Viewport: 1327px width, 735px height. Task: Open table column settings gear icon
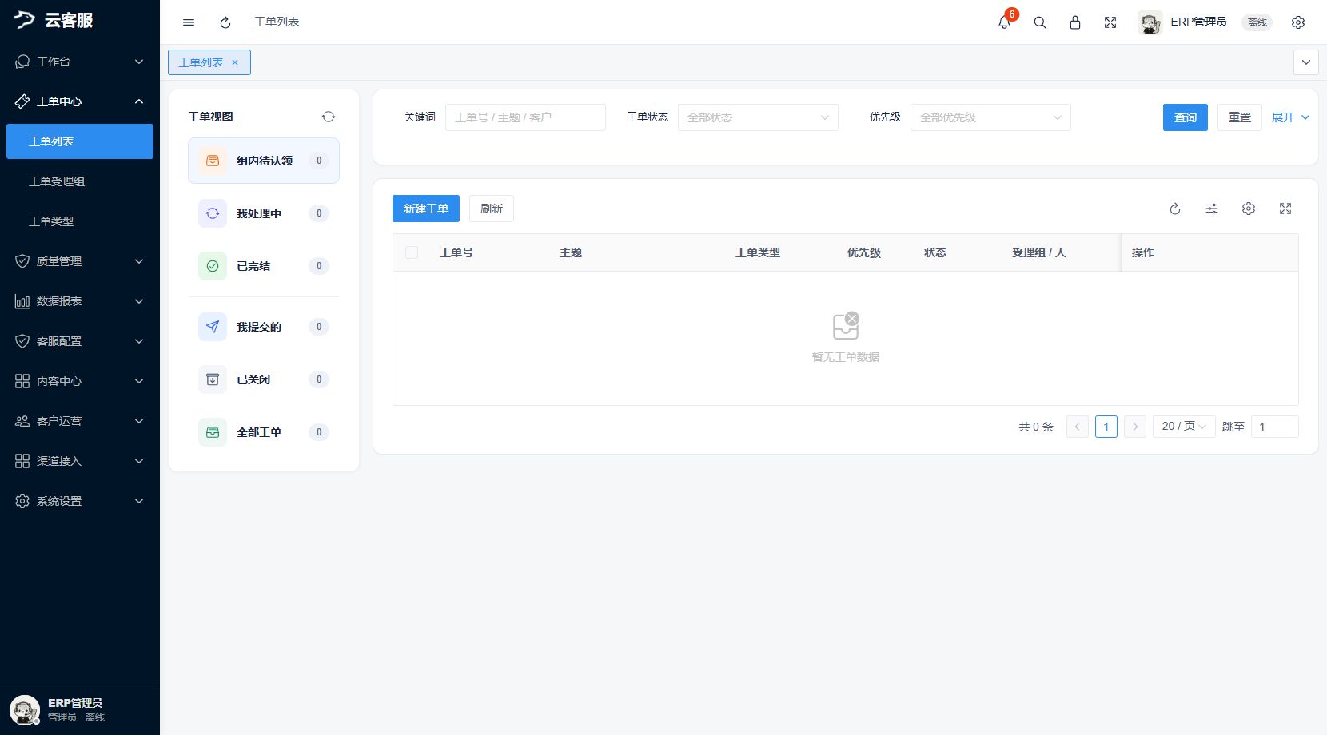(x=1249, y=209)
